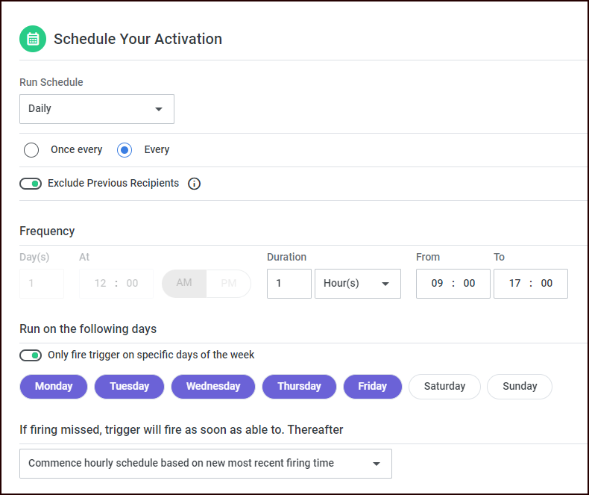Screen dimensions: 589x495
Task: Toggle the Wednesday day button
Action: pyautogui.click(x=213, y=387)
